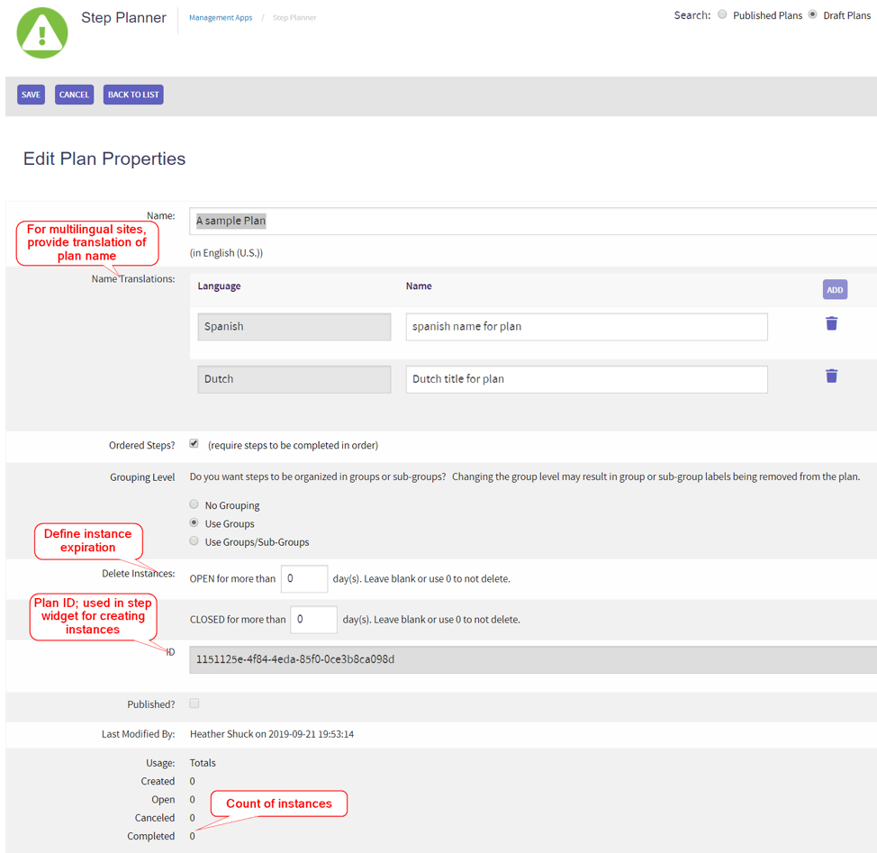Toggle the Ordered Steps checkbox
877x853 pixels.
point(194,444)
